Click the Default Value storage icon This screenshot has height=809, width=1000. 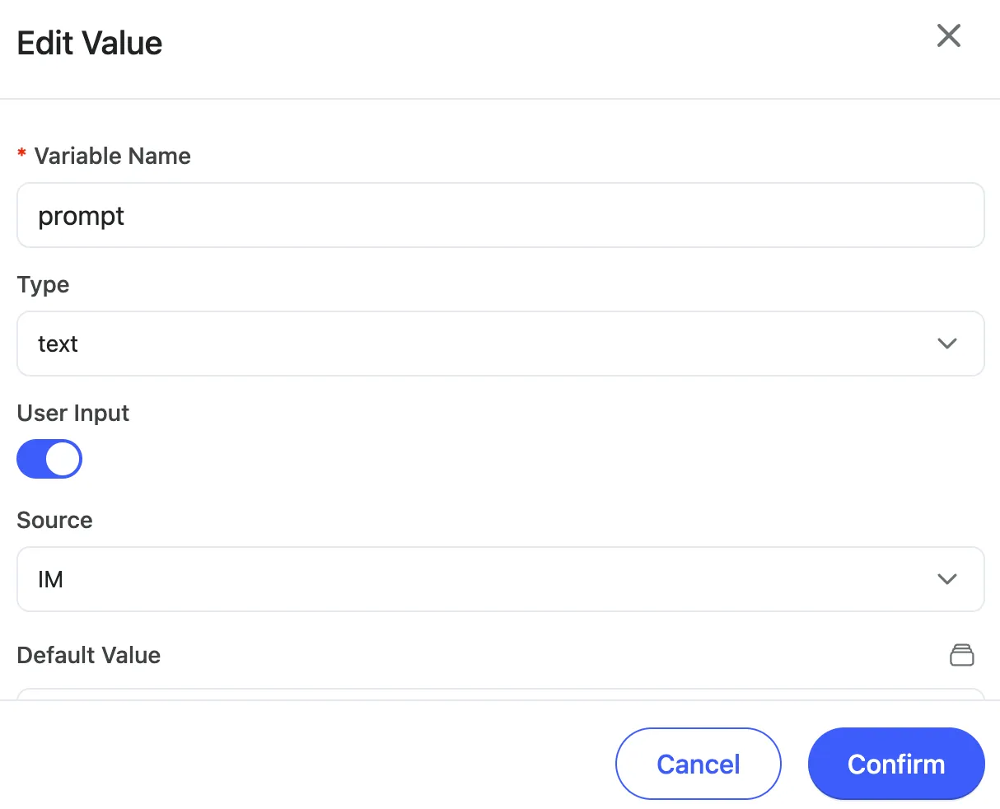click(961, 655)
